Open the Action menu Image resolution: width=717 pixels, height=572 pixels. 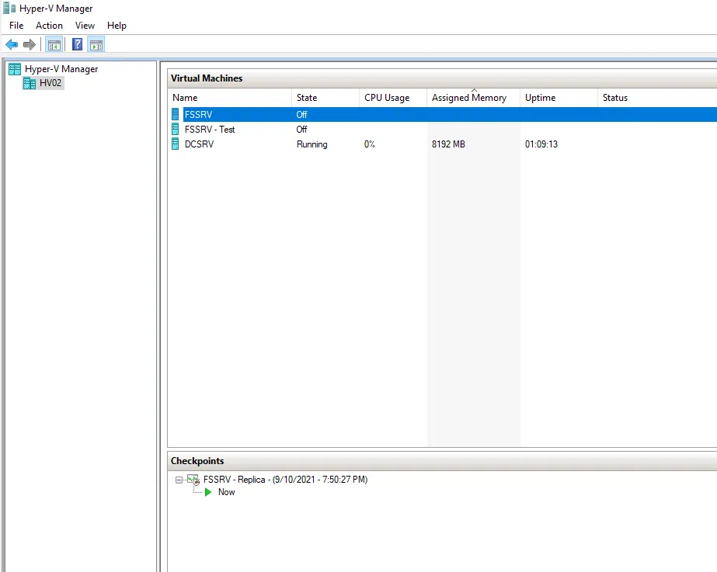point(49,26)
